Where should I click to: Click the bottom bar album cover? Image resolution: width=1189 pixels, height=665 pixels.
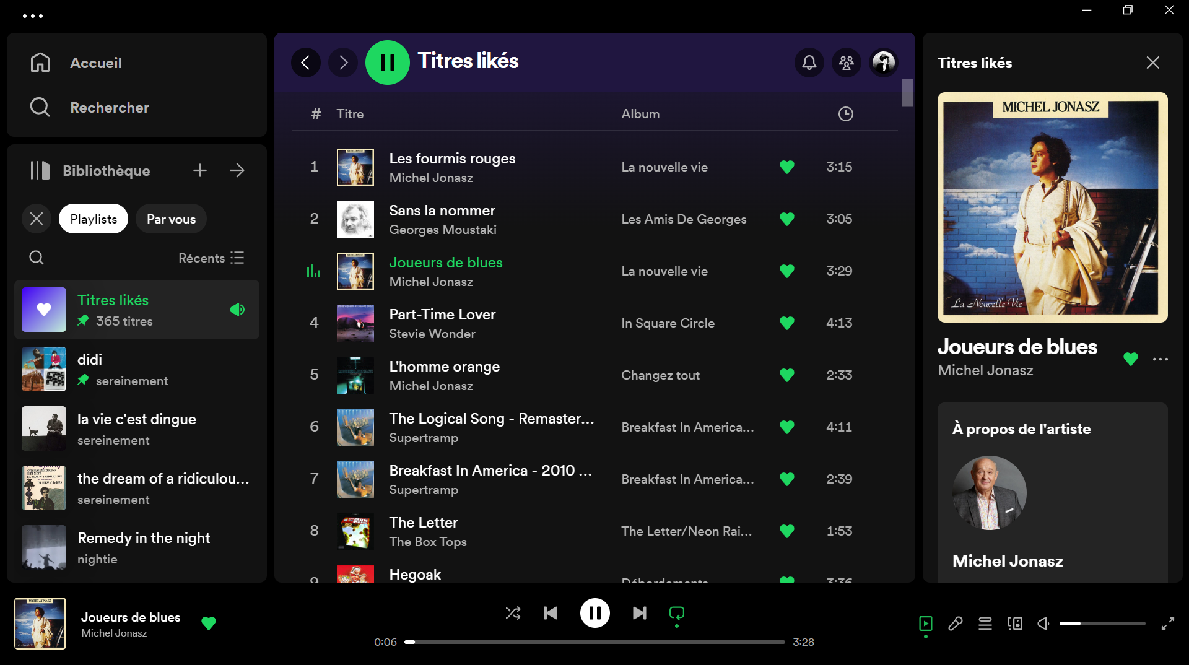click(x=40, y=624)
